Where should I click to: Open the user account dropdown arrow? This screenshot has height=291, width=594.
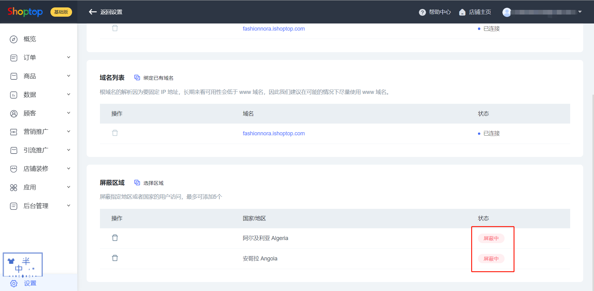pos(580,12)
